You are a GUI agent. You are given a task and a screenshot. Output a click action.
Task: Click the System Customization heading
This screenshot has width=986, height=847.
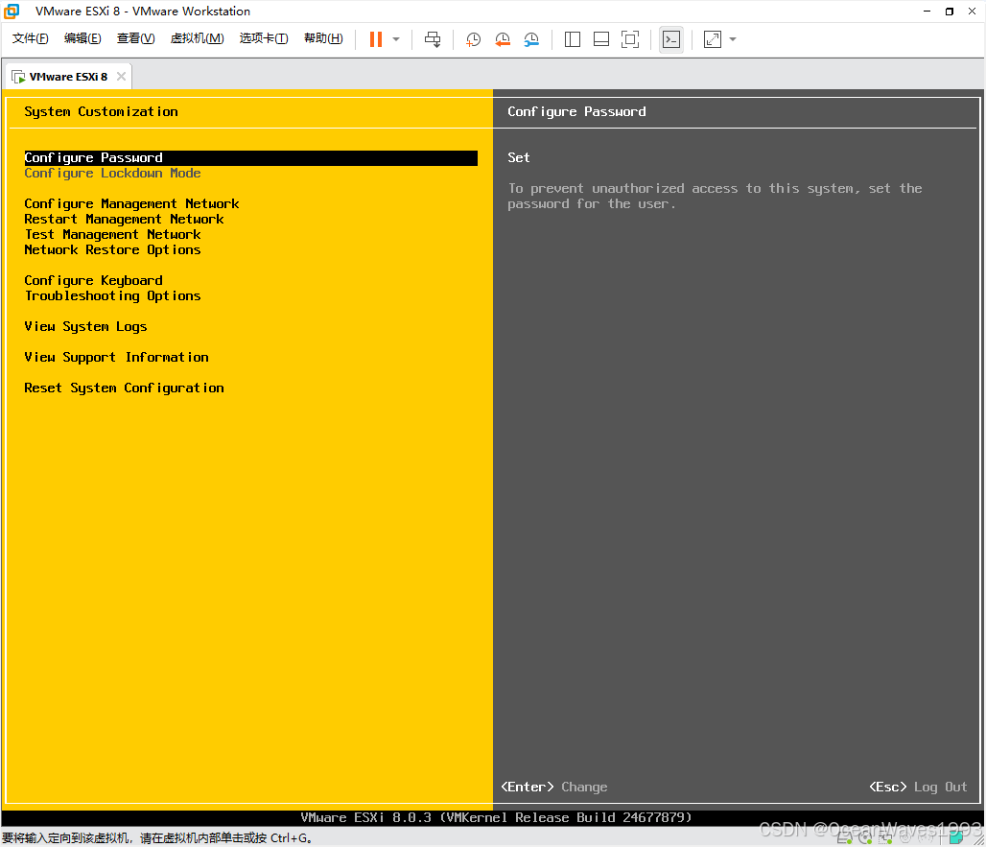[101, 112]
